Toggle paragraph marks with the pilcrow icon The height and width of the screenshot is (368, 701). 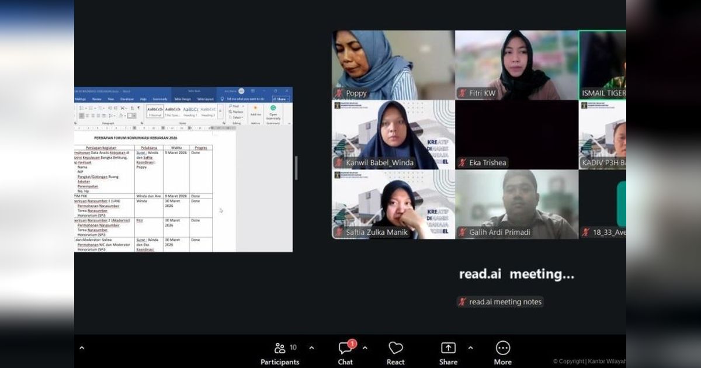point(138,107)
